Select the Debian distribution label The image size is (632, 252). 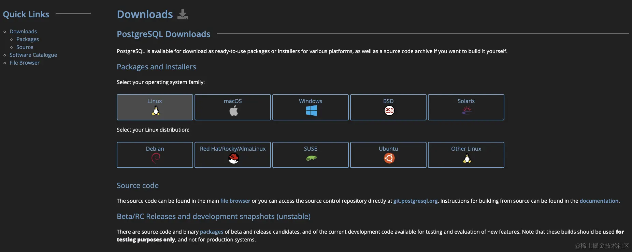(155, 149)
